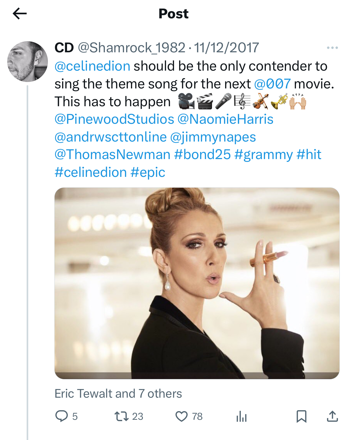The image size is (347, 440).
Task: Visit the @PinewoodStudios mention
Action: coord(114,119)
